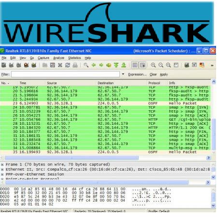Go to packet number icon
Viewport: 218px width, 220px height.
pos(109,65)
